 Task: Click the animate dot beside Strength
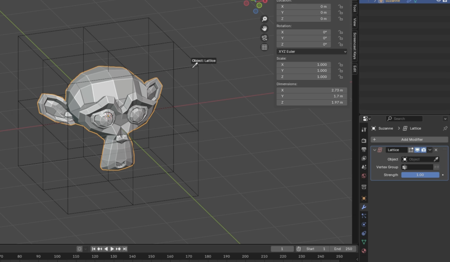point(443,175)
